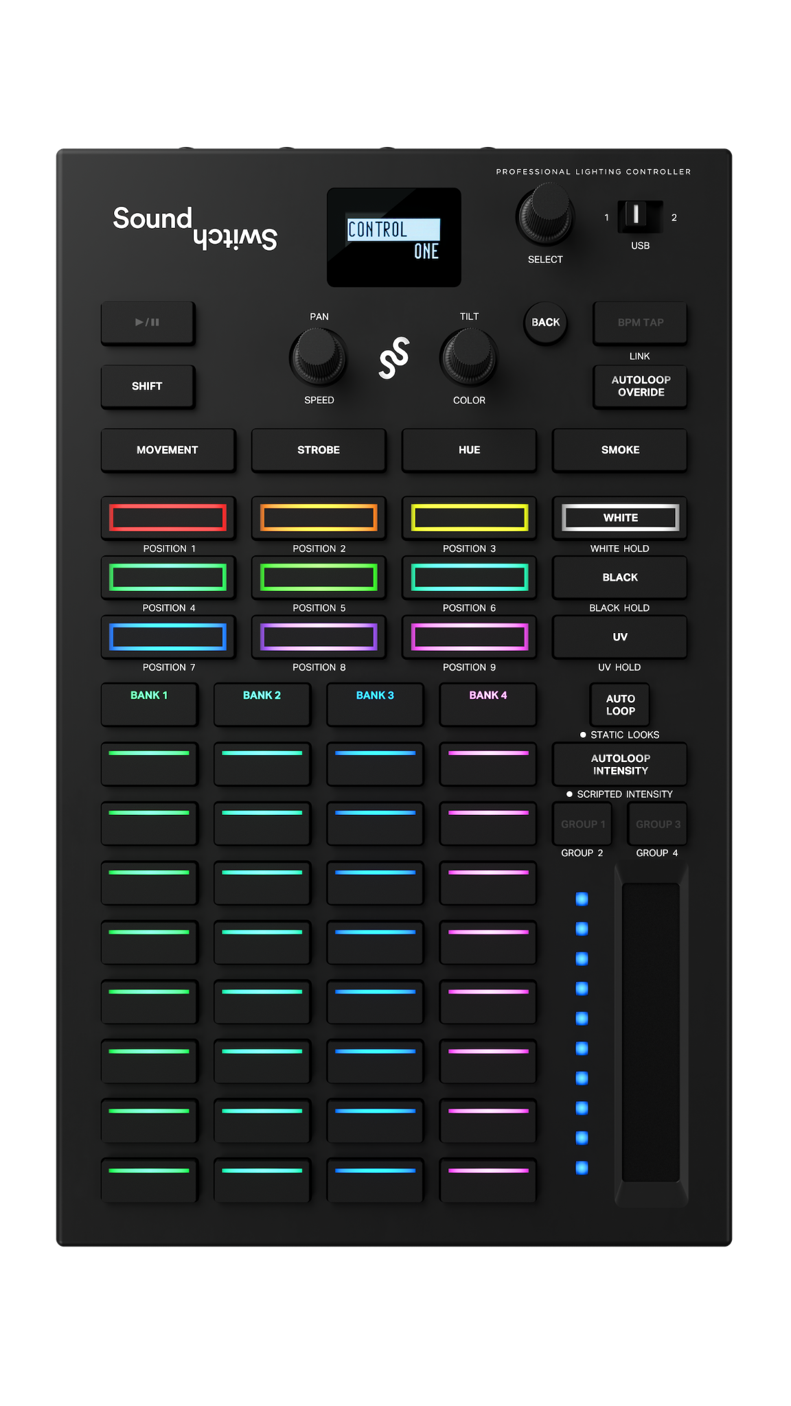Viewport: 791px width, 1406px height.
Task: Select the STROBE mode button
Action: [319, 450]
